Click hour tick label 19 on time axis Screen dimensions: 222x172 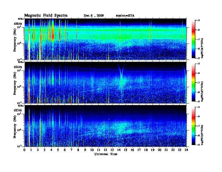point(152,150)
